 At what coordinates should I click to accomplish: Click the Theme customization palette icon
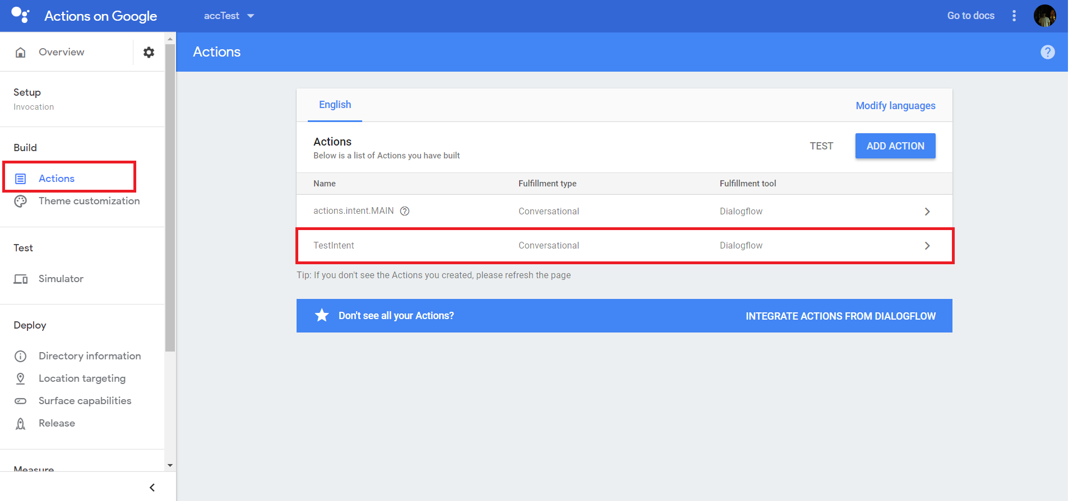point(21,201)
